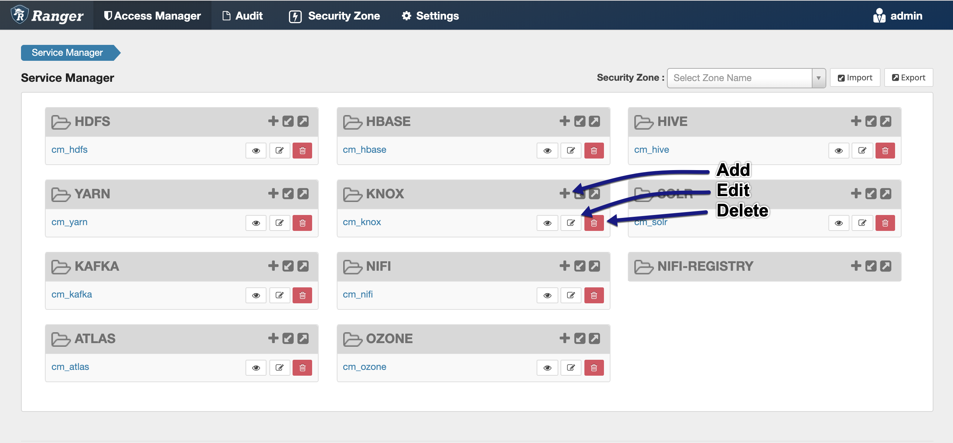This screenshot has height=443, width=953.
Task: Add a new HDFS service
Action: click(273, 121)
